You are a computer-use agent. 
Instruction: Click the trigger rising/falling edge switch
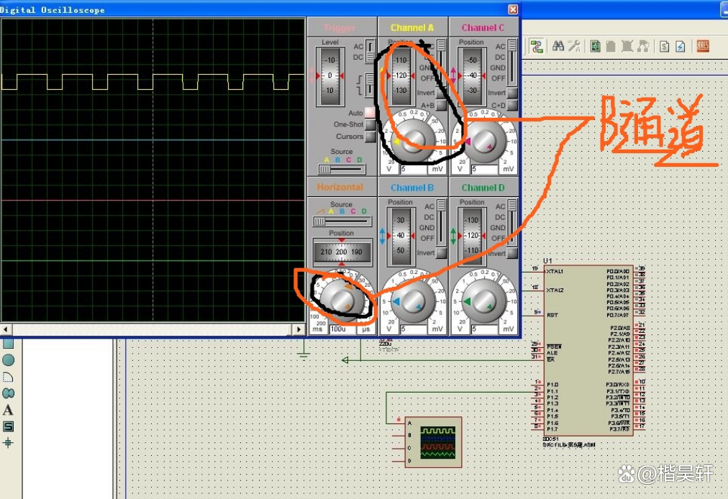tap(370, 84)
